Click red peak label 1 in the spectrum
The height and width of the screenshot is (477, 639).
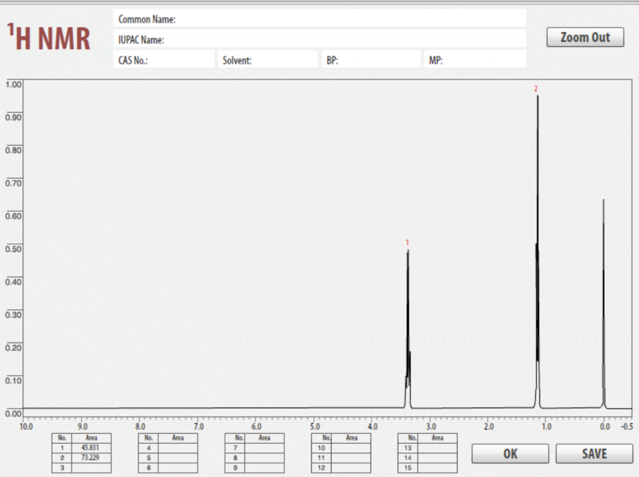tap(407, 243)
